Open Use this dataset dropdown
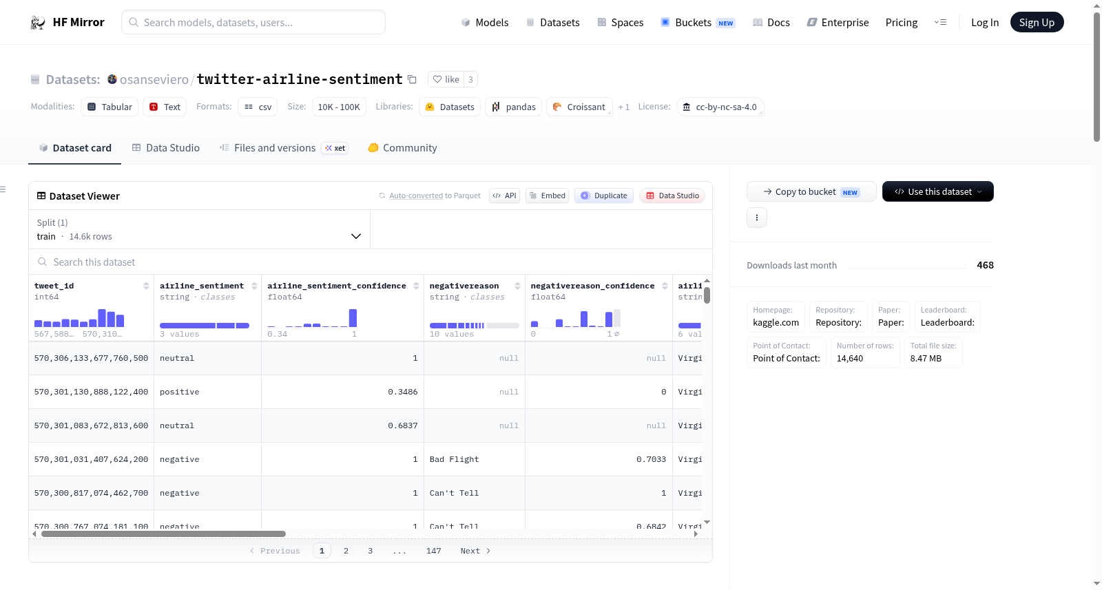 pyautogui.click(x=938, y=191)
